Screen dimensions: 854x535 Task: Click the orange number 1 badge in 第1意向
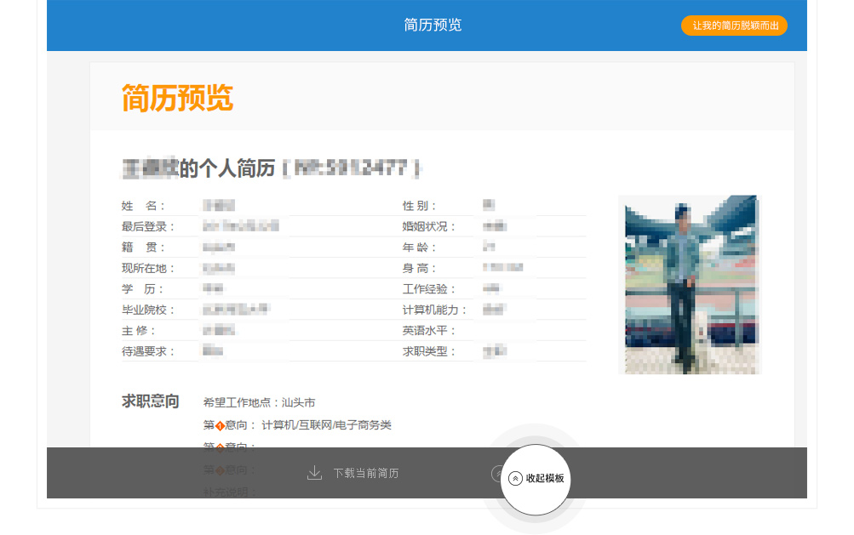click(x=220, y=426)
